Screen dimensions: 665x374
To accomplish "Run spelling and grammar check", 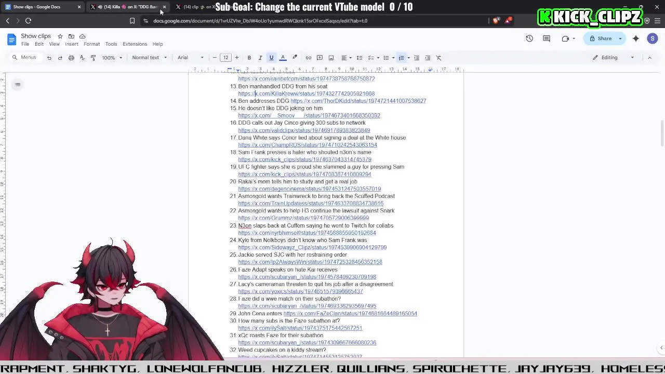I will [82, 58].
